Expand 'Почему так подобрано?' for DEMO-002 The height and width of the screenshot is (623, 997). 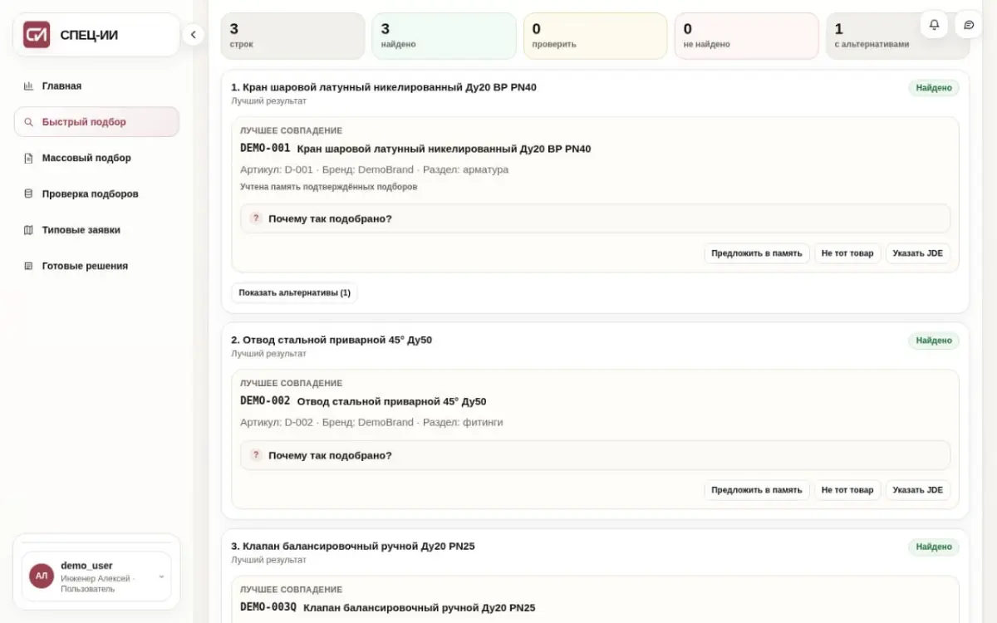pyautogui.click(x=595, y=455)
